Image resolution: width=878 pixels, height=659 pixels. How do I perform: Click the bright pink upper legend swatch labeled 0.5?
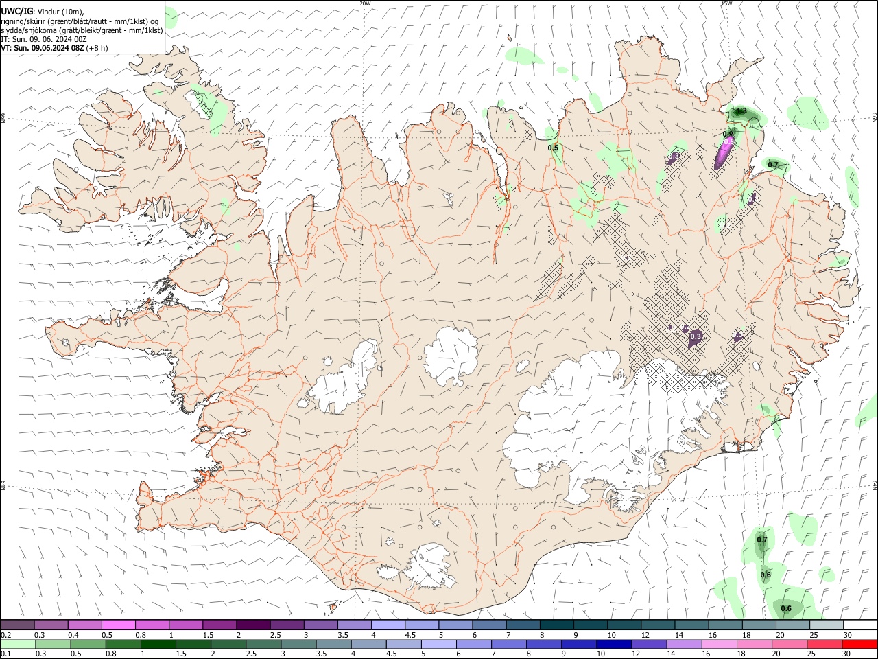[119, 625]
